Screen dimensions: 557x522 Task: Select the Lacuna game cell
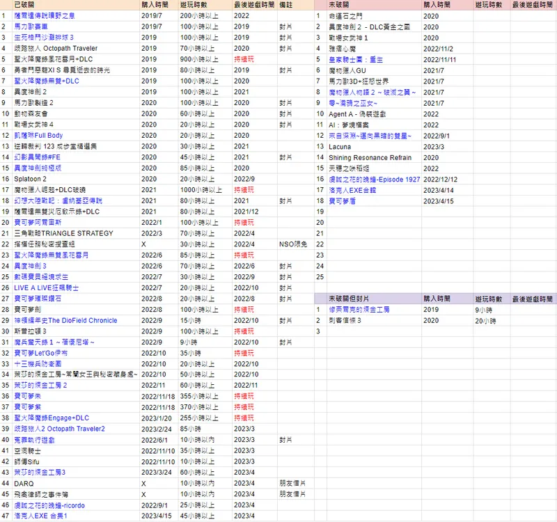(x=339, y=146)
